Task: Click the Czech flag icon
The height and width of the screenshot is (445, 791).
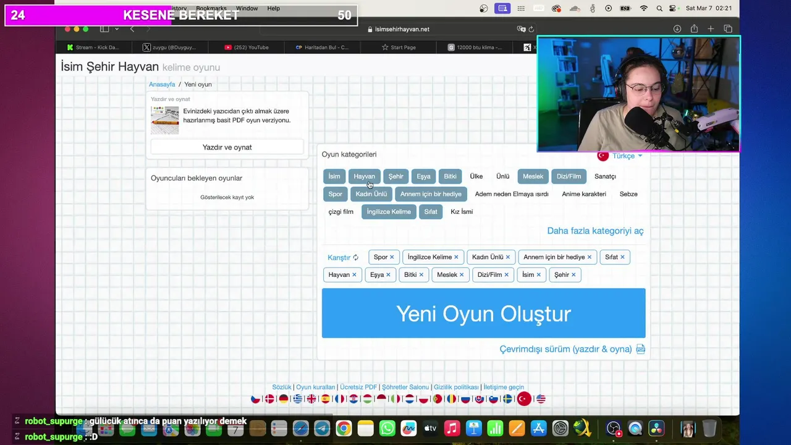Action: tap(255, 399)
